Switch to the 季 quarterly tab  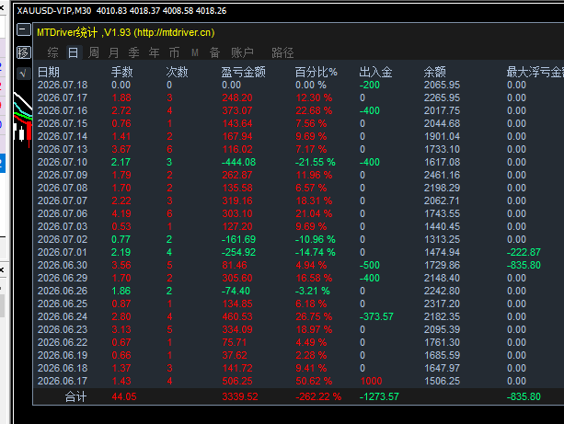click(133, 52)
